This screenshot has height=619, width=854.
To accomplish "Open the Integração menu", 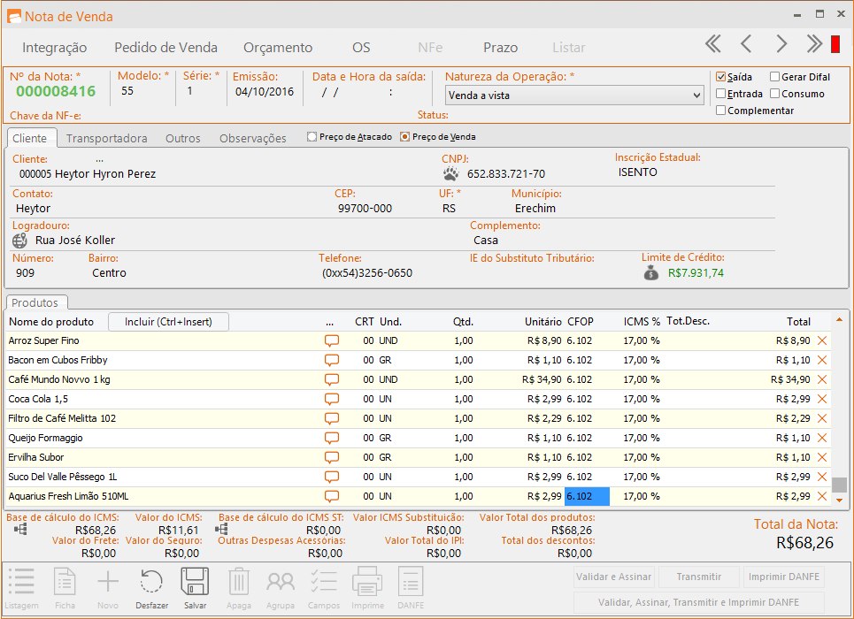I will click(55, 48).
